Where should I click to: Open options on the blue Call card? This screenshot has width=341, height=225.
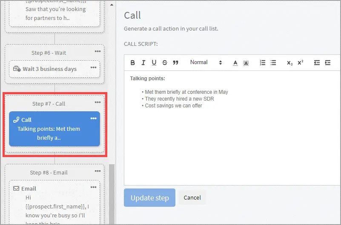coord(94,118)
